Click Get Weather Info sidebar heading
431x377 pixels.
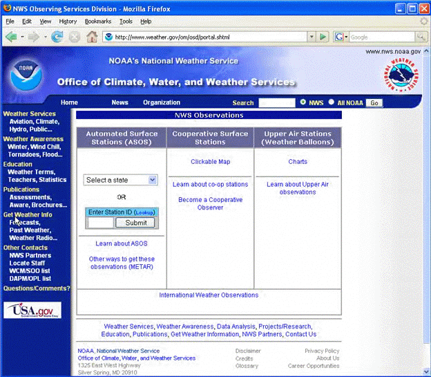click(28, 214)
